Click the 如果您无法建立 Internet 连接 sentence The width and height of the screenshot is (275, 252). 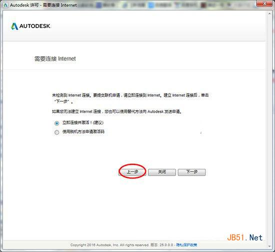coord(116,111)
